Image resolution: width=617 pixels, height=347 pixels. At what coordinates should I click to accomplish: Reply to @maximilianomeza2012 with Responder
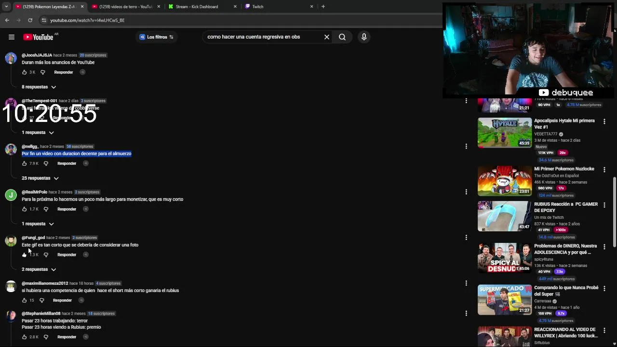tap(62, 300)
